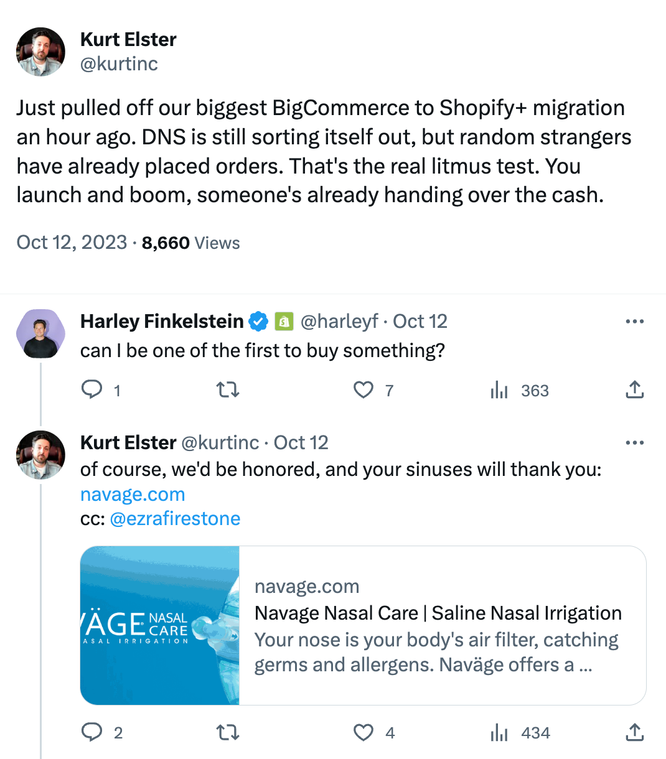Screen dimensions: 666x759
Task: Reply to Kurt Elster's navage.com tweet
Action: tap(92, 732)
